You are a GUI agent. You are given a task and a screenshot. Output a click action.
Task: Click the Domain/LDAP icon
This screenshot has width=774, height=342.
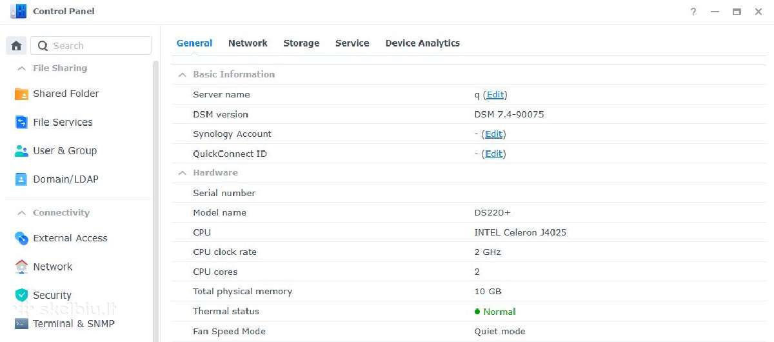[x=21, y=179]
